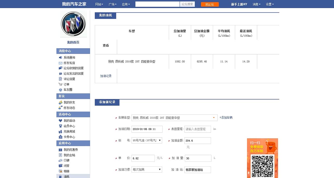Click the 订单 shopping cart icon
This screenshot has width=334, height=178.
tap(60, 84)
